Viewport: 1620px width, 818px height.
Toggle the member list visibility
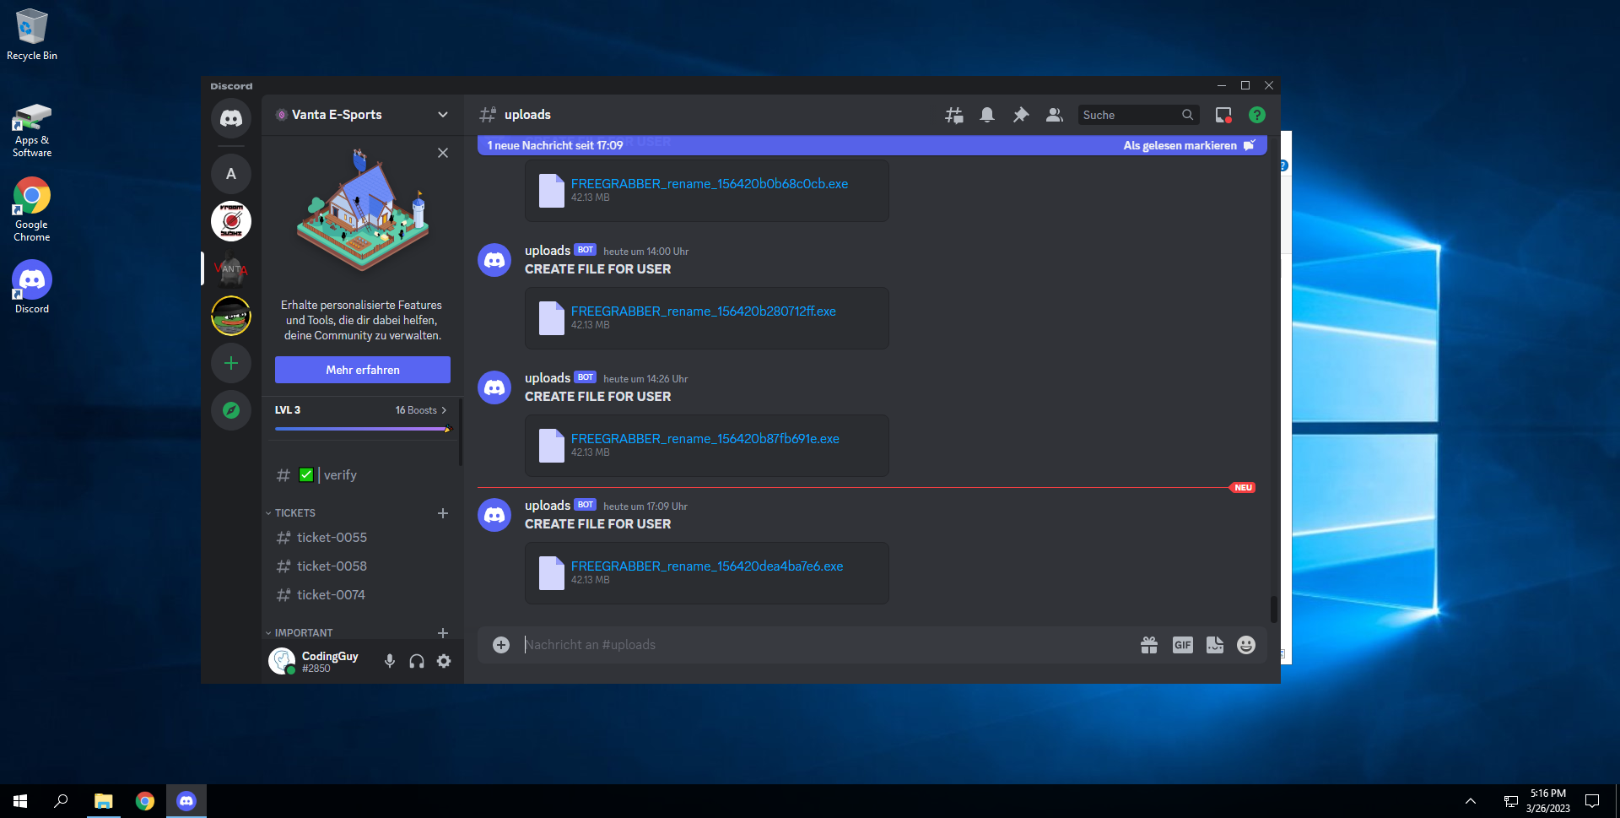[1054, 115]
